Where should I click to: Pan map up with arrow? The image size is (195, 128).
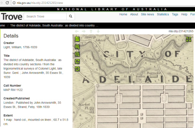point(91,31)
